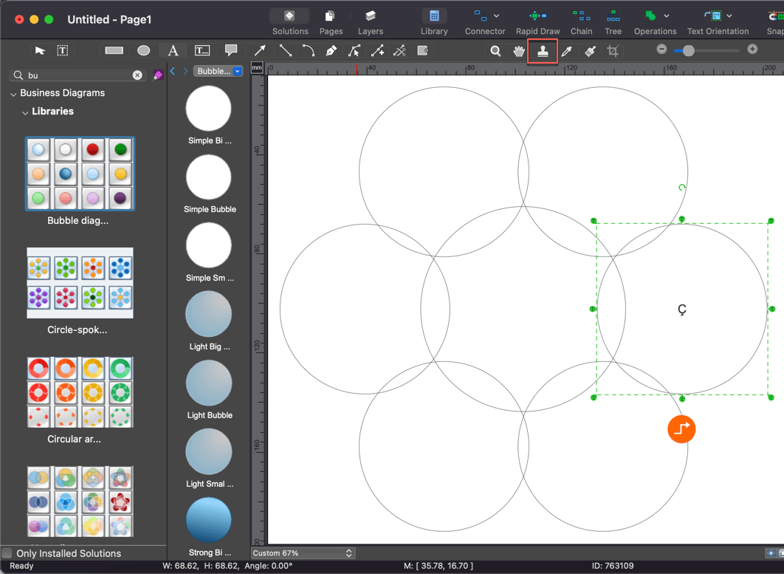Screen dimensions: 784x574
Task: Go to next library with forward arrow
Action: coord(185,71)
